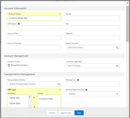Screen dimensions: 130x118
Task: Click the Phone input field
Action: pos(93,18)
